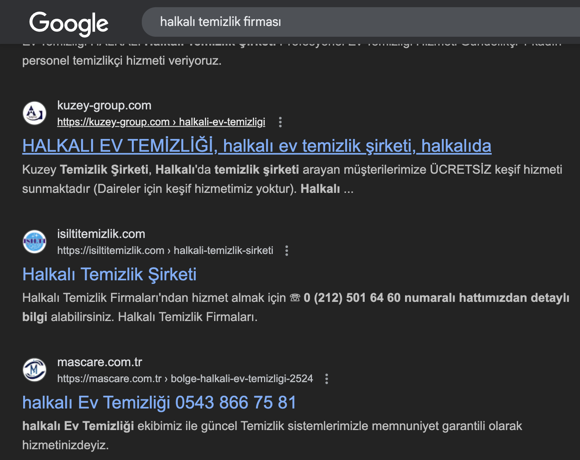This screenshot has width=580, height=460.
Task: Click the kuzey-group.com site name
Action: [x=104, y=105]
